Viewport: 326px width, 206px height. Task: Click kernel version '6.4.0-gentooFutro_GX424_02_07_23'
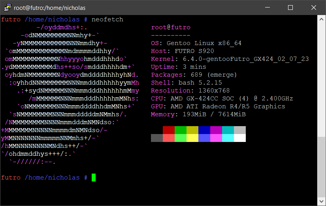(x=246, y=59)
